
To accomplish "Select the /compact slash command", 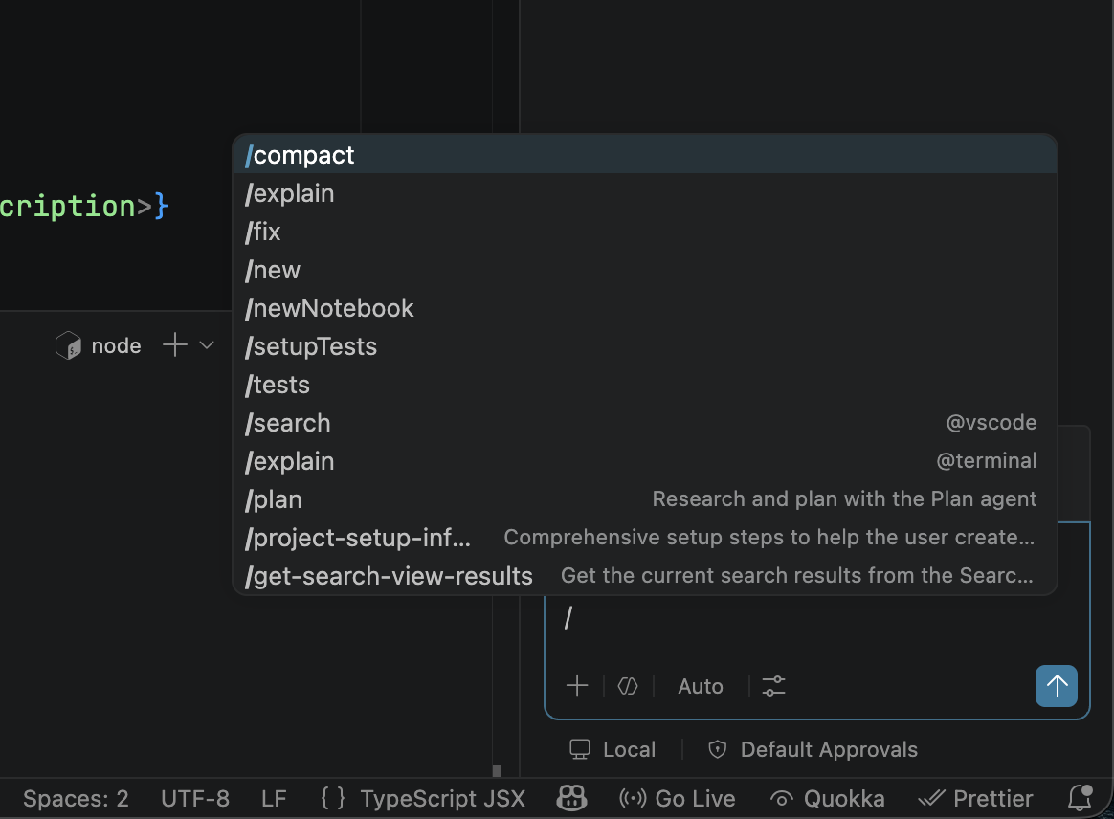I will [x=645, y=155].
